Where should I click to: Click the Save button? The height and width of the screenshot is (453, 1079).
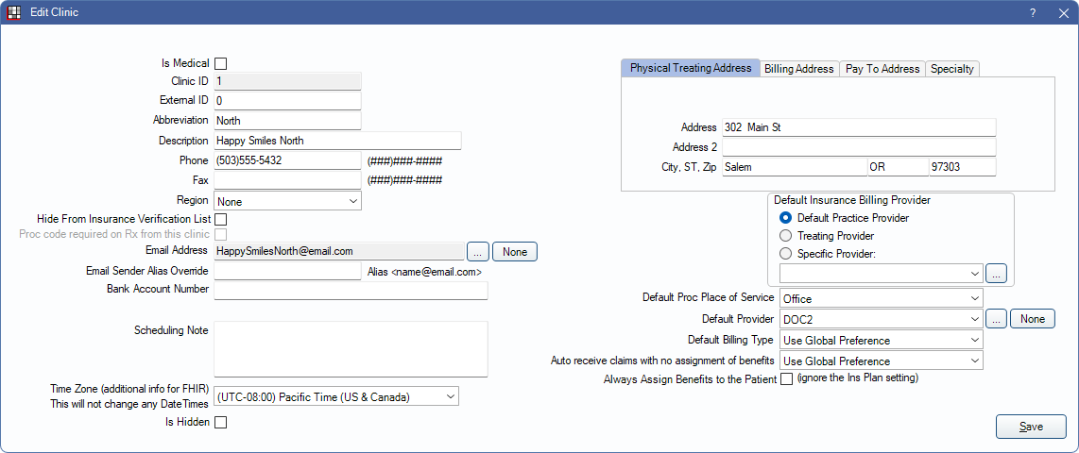click(x=1031, y=427)
